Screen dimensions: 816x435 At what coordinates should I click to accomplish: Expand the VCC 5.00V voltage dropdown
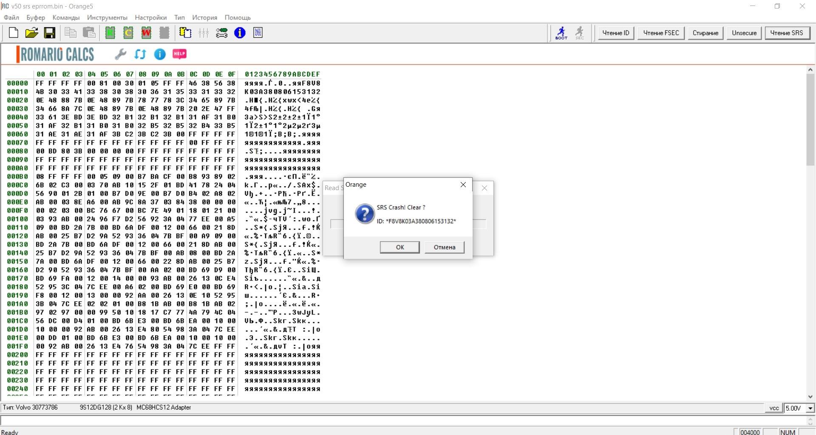810,408
